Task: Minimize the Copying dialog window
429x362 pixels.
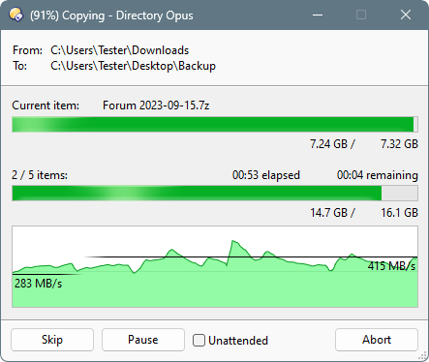Action: [x=318, y=15]
